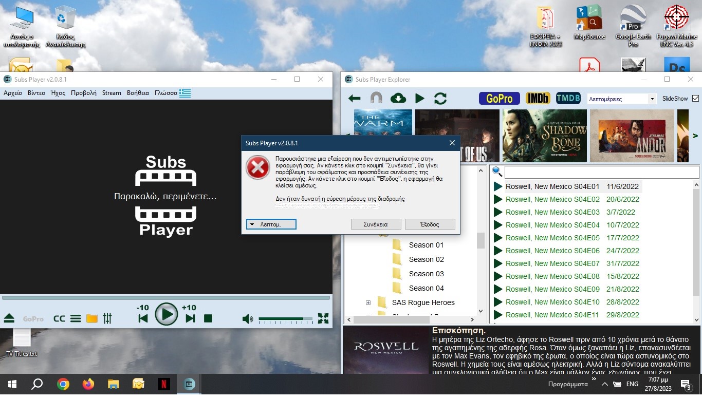Toggle the SlideShow checkbox

[x=695, y=99]
